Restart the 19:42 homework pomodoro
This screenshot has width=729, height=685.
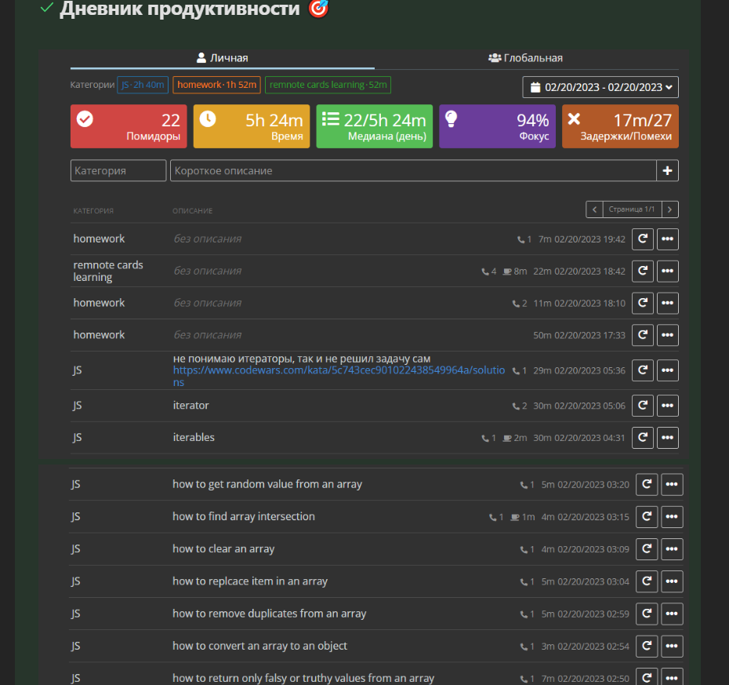(x=642, y=239)
